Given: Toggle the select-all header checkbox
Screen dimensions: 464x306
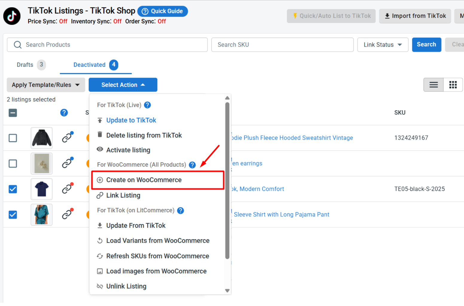Looking at the screenshot, I should click(x=13, y=113).
